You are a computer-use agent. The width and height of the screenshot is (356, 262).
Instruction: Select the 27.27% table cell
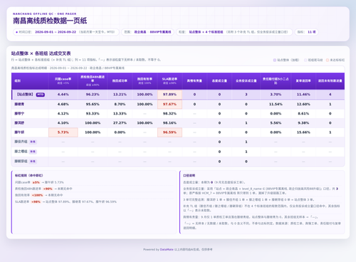(x=120, y=123)
